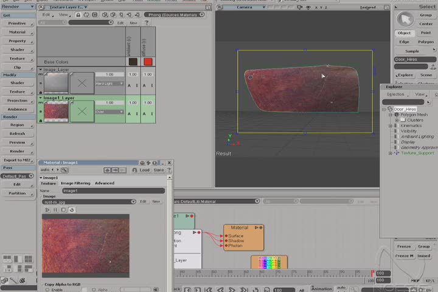
Task: Click the help icon next to Save in Material editor
Action: click(x=169, y=170)
